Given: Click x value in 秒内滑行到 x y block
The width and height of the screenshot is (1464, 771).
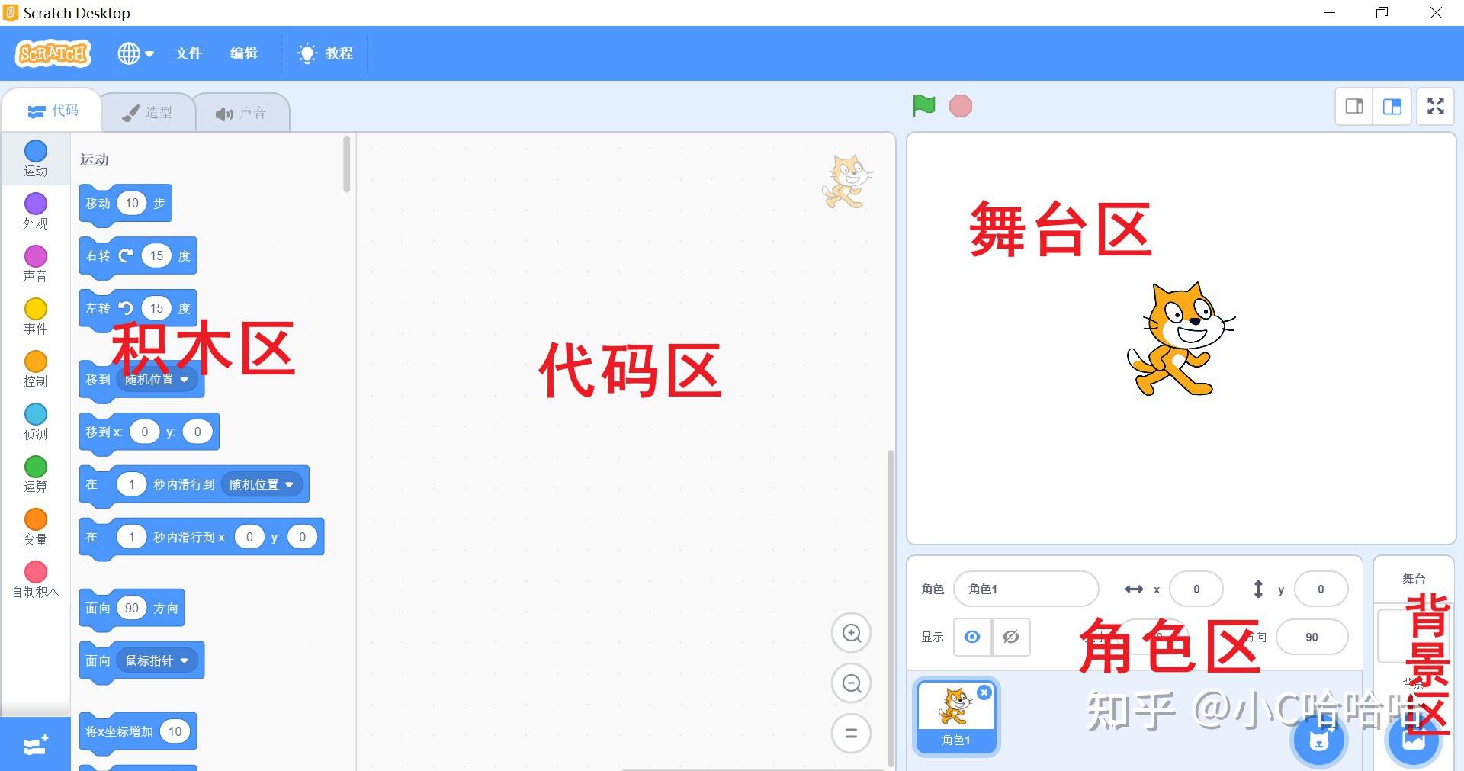Looking at the screenshot, I should click(249, 537).
